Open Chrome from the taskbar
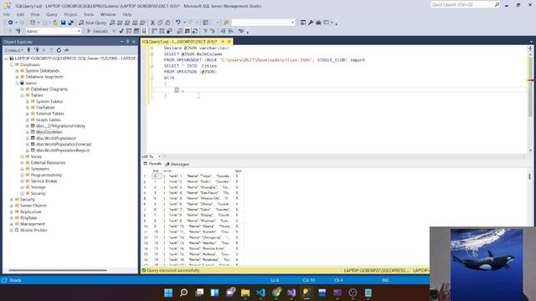 pos(276,293)
